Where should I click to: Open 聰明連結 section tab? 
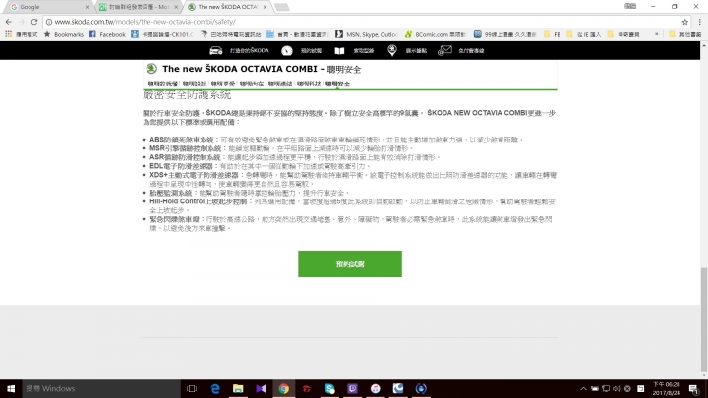click(280, 84)
